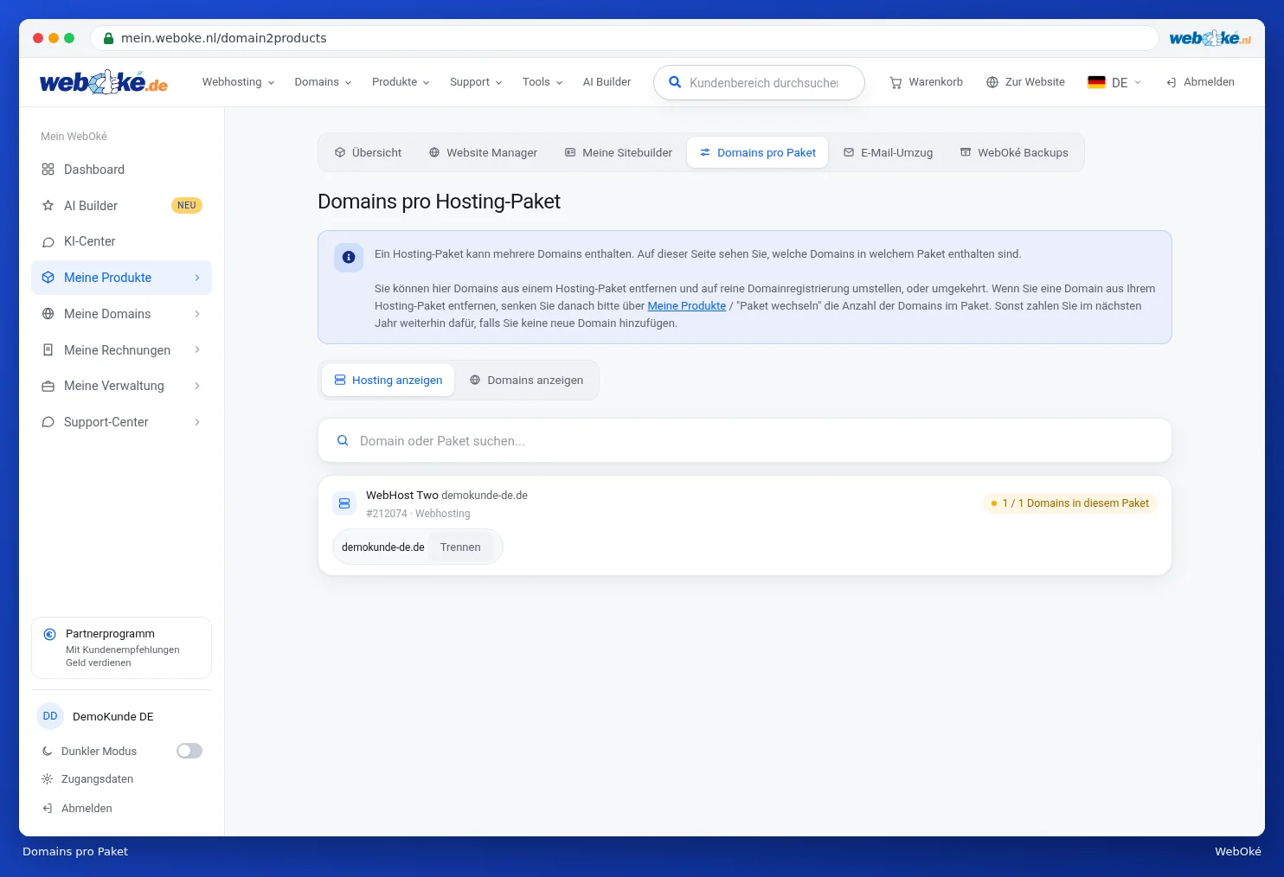Viewport: 1284px width, 877px height.
Task: Click the Meine Produkte cube icon
Action: pos(48,278)
